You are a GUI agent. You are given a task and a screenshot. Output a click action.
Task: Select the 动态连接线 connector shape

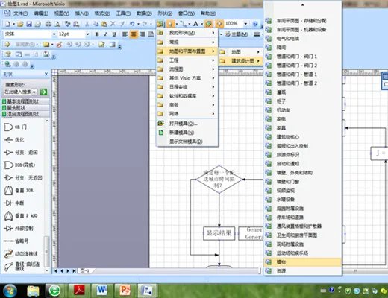21,253
